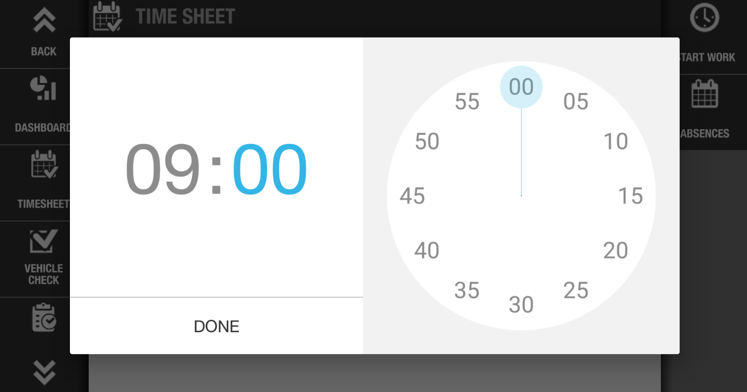This screenshot has width=747, height=392.
Task: Choose 45 minutes on the clock face
Action: tap(412, 196)
